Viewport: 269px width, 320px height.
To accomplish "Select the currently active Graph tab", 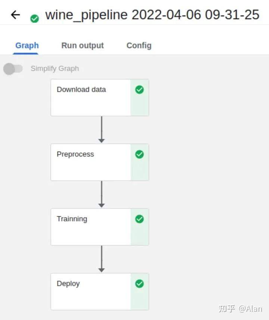I will point(27,45).
